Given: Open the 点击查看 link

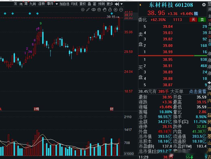Looking at the screenshot, I should 198,91.
